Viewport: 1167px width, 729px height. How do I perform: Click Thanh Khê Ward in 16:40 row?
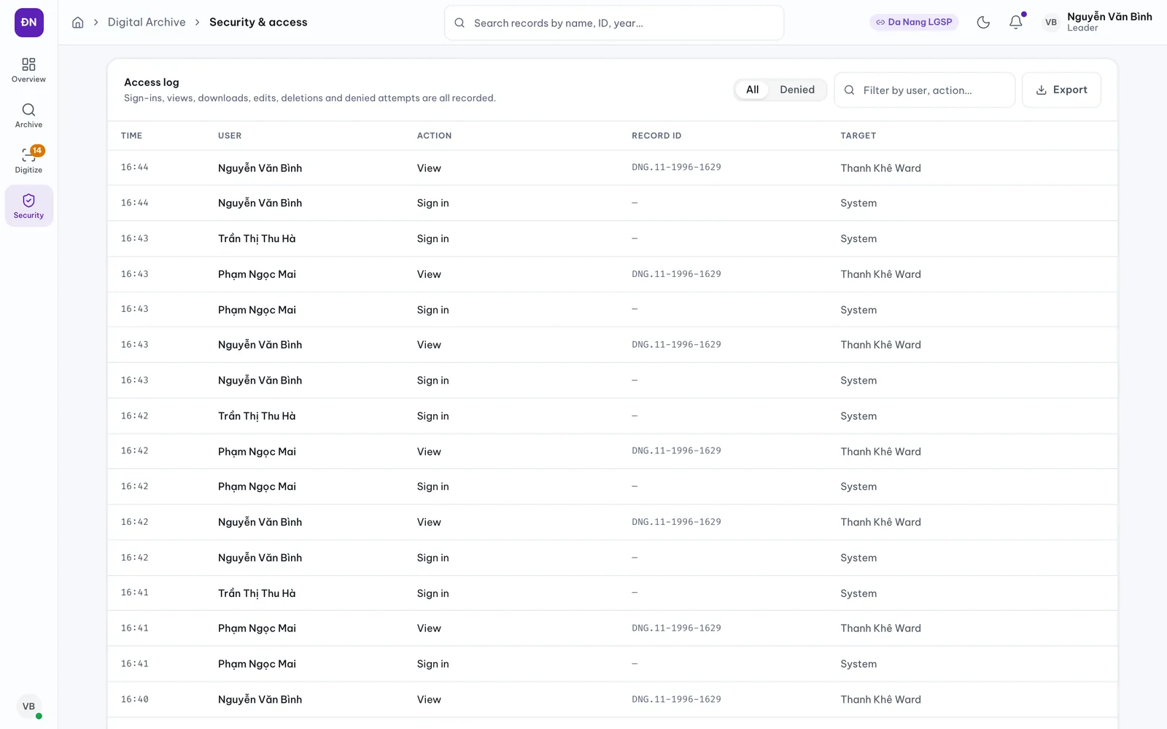(x=880, y=699)
